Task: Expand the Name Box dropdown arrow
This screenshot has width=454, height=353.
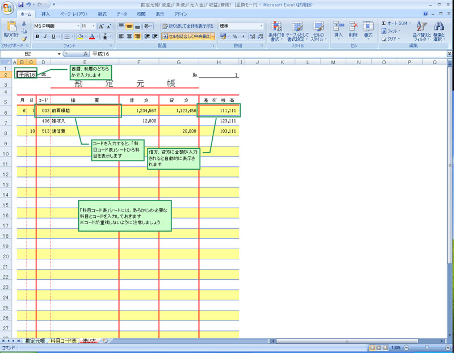Action: point(59,53)
